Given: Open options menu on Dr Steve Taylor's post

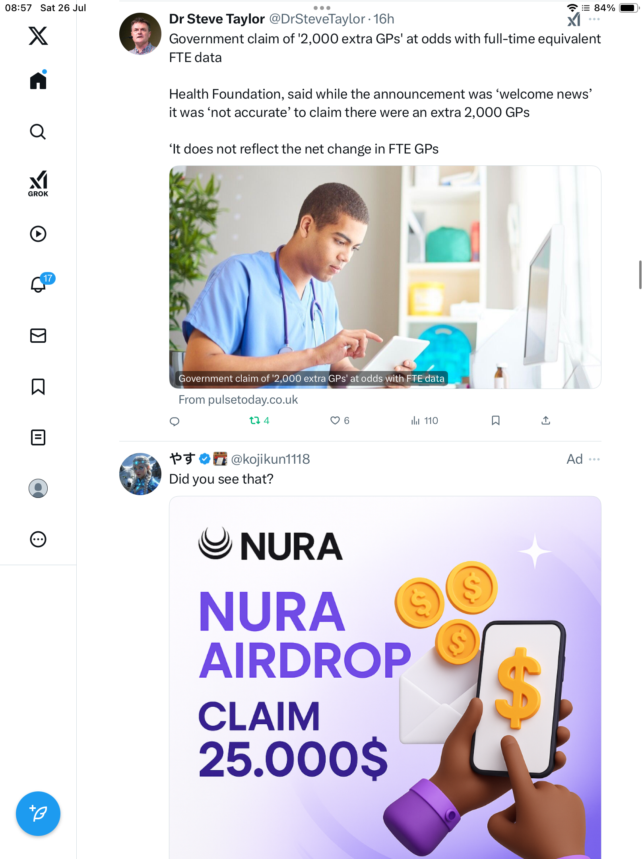Looking at the screenshot, I should click(x=594, y=19).
